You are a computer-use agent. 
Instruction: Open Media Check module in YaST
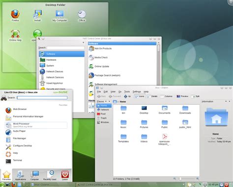coord(98,57)
